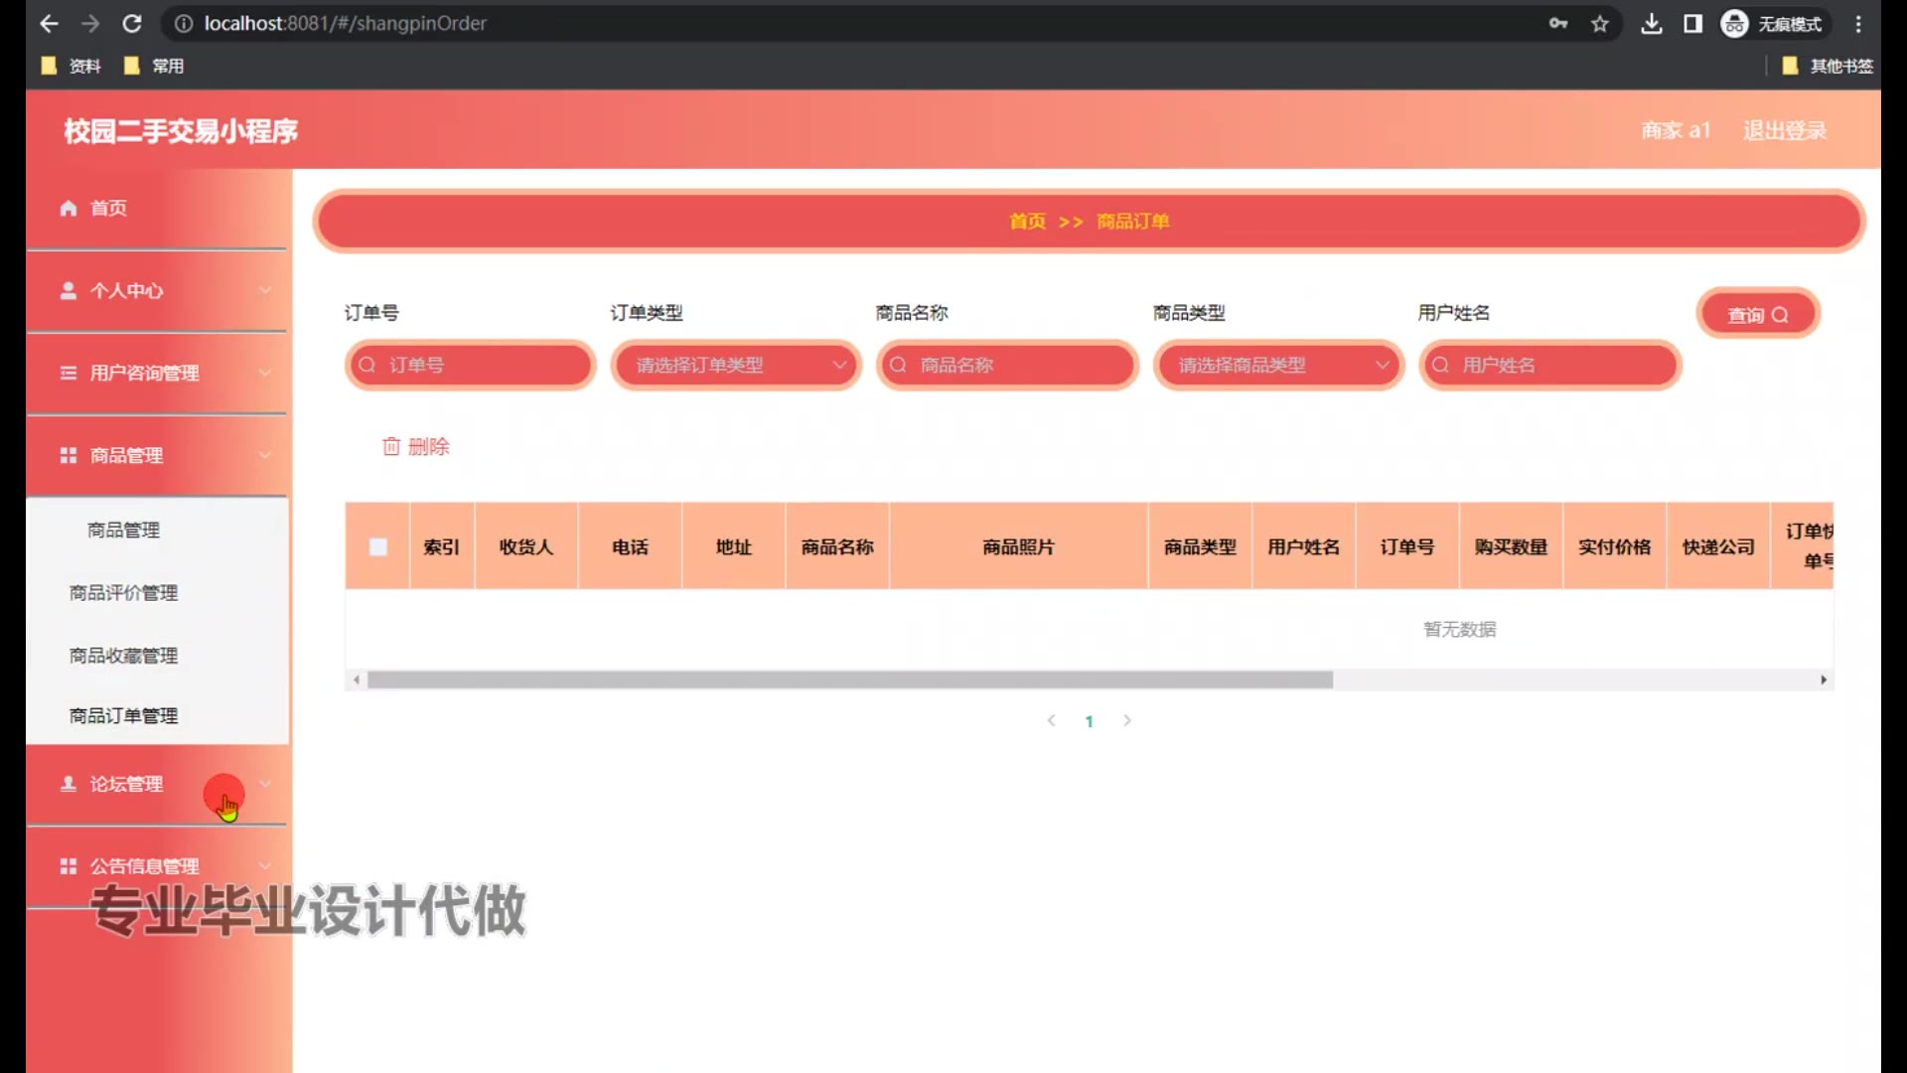Toggle the browser side panel icon

pyautogui.click(x=1693, y=23)
